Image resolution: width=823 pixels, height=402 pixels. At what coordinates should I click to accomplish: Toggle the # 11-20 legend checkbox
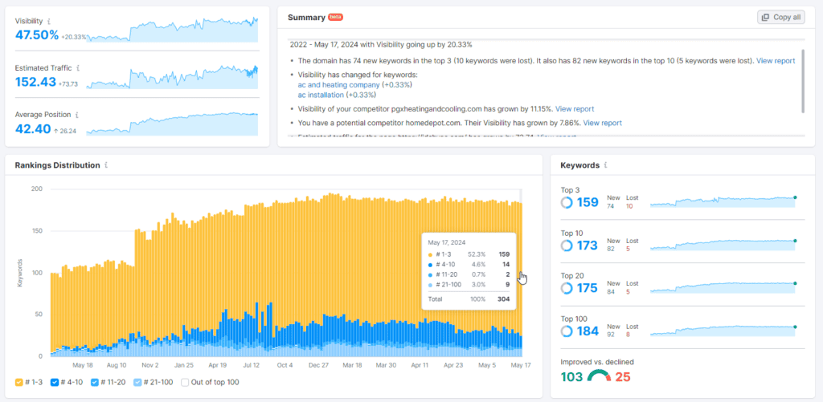point(95,382)
